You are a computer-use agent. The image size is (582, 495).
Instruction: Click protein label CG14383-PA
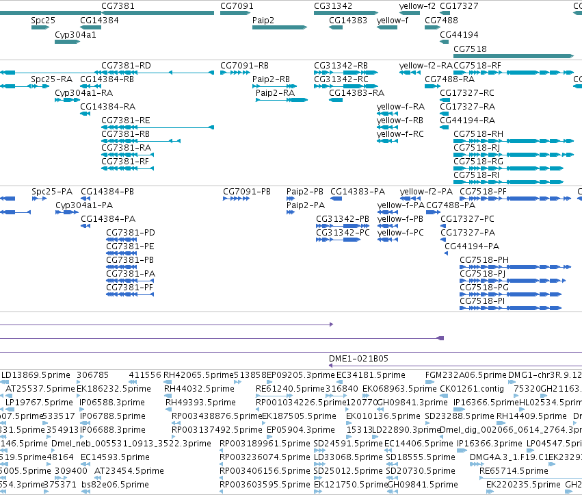click(x=358, y=192)
